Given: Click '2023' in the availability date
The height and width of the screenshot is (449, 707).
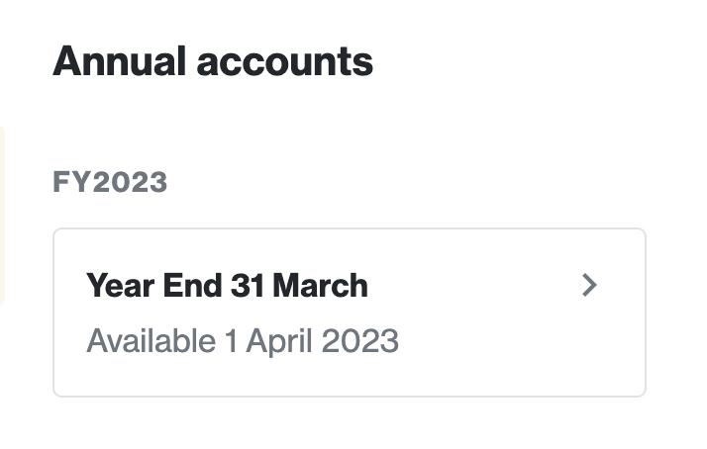Looking at the screenshot, I should [360, 341].
